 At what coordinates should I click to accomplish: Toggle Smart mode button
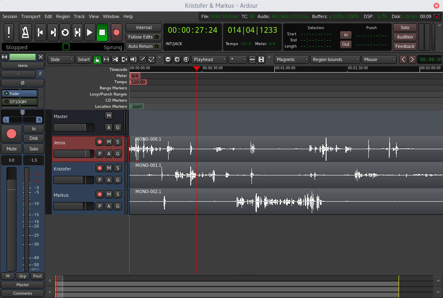(x=84, y=59)
